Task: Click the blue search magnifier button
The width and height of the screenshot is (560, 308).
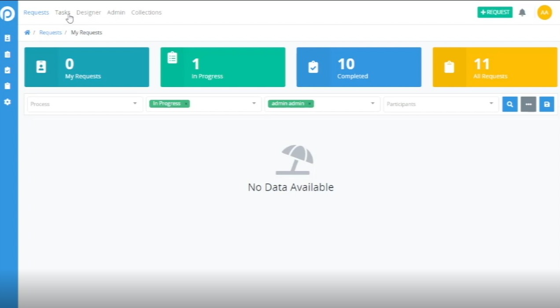Action: 510,104
